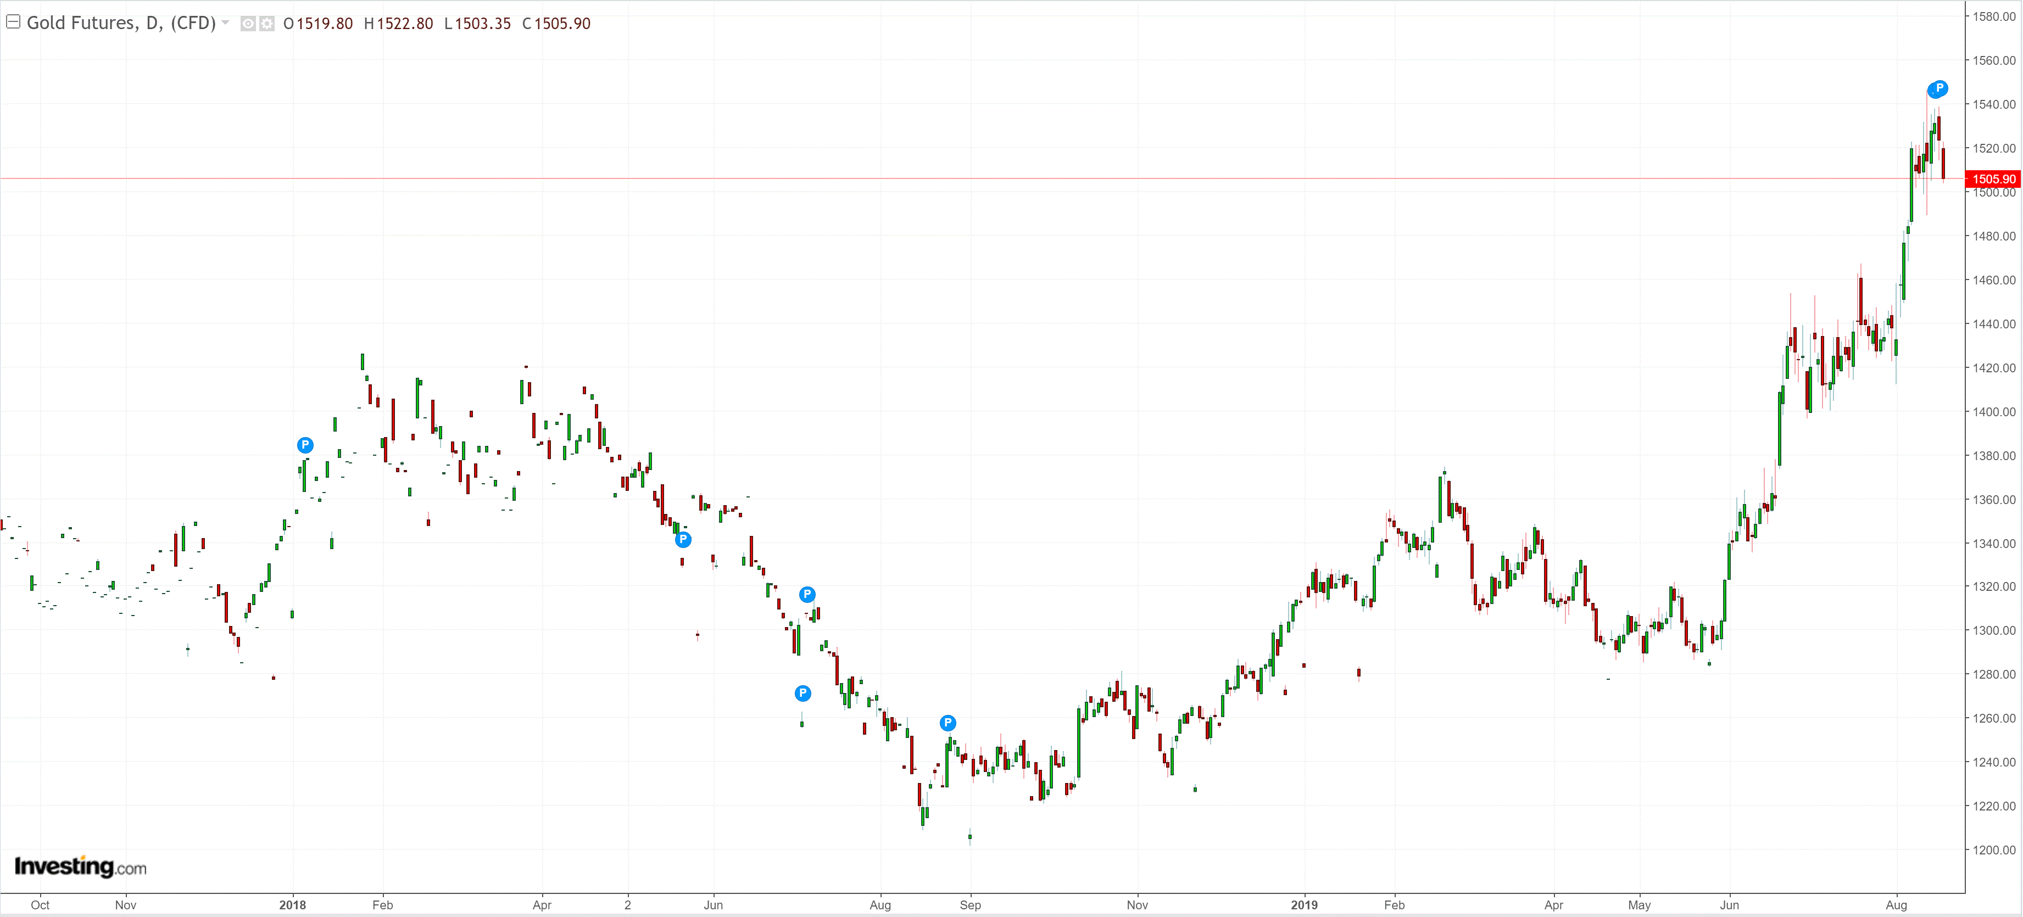Collapse the Gold Futures legend box
This screenshot has height=917, width=2023.
pyautogui.click(x=13, y=22)
